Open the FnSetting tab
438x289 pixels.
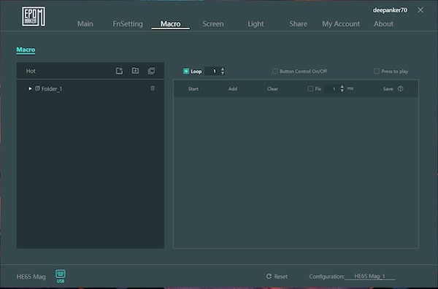(128, 24)
